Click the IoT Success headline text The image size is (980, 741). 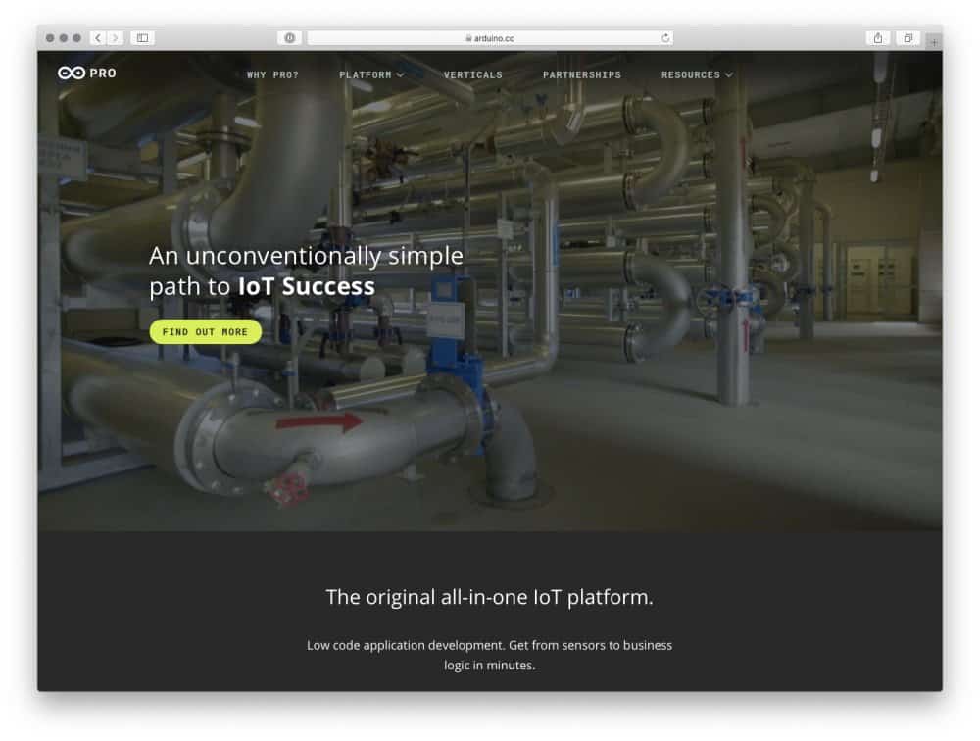coord(306,286)
